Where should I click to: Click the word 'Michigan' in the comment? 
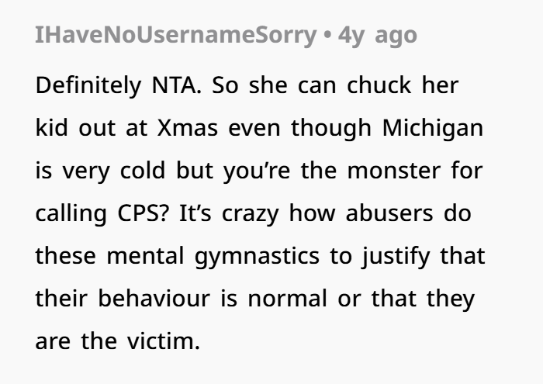[x=433, y=128]
